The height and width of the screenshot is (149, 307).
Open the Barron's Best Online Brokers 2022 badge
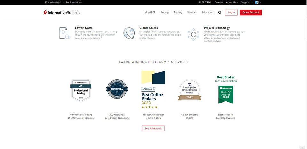pyautogui.click(x=153, y=89)
